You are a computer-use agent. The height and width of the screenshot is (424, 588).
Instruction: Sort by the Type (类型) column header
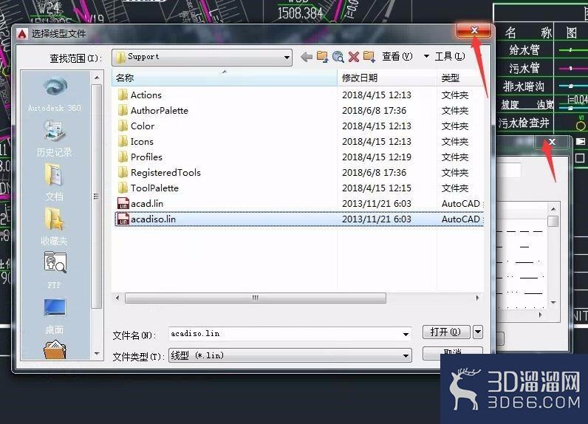pos(460,78)
